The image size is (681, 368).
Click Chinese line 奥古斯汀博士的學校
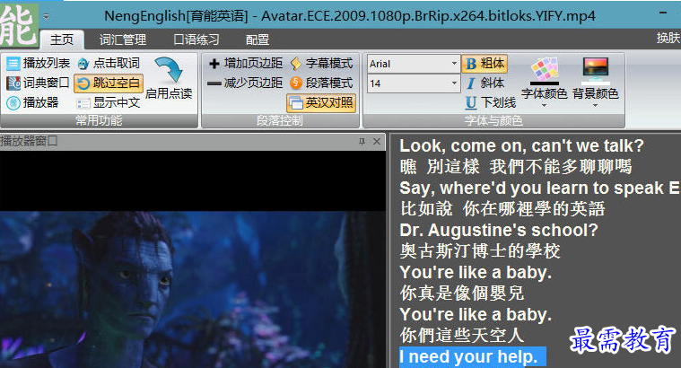(480, 251)
